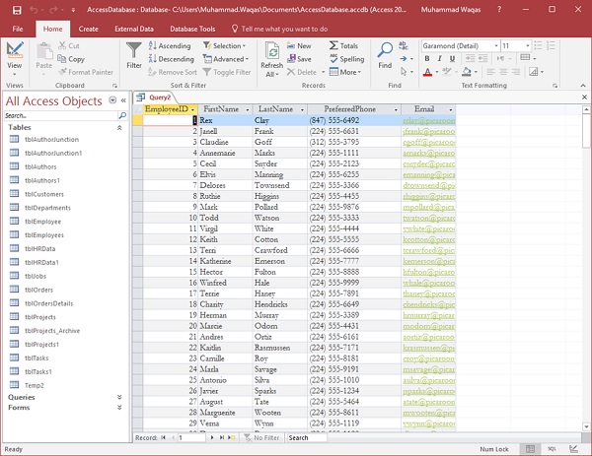This screenshot has width=592, height=456.
Task: Click the font color button
Action: tap(428, 72)
